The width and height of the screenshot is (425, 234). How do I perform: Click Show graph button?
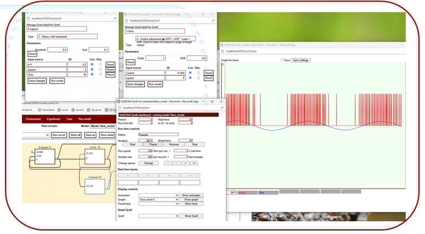pyautogui.click(x=191, y=199)
